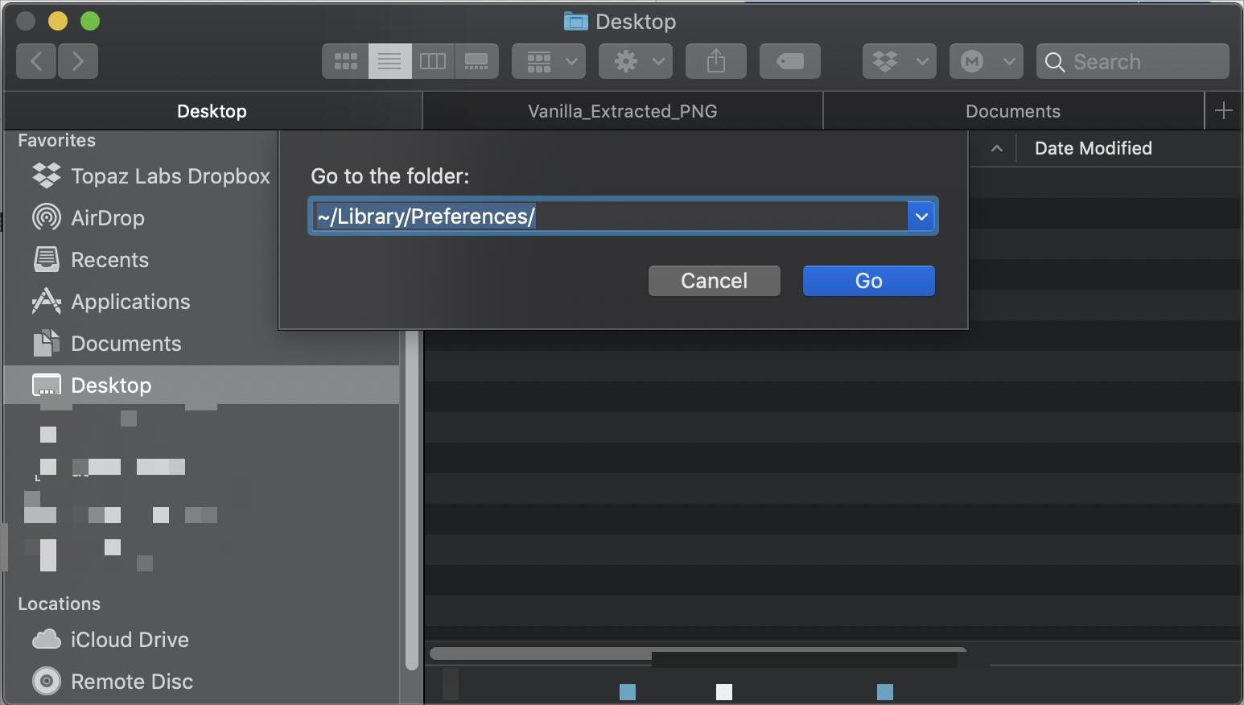Open the Dropbox toolbar menu
This screenshot has width=1244, height=705.
pyautogui.click(x=899, y=61)
